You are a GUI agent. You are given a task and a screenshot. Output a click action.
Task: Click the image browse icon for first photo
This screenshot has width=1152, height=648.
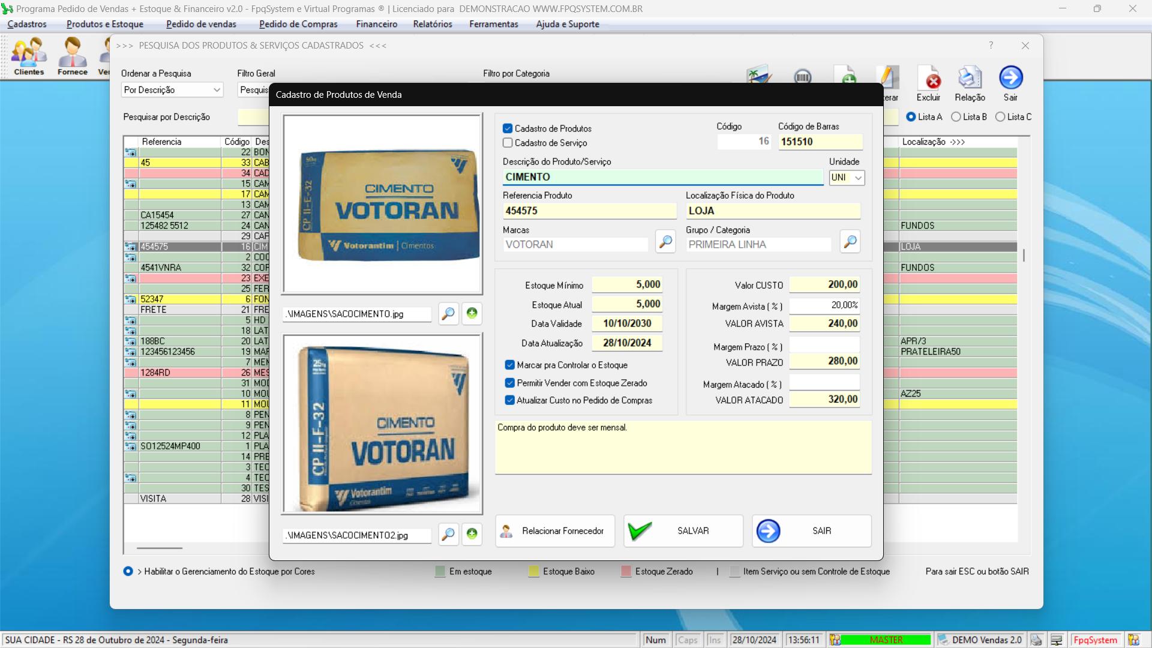(448, 313)
